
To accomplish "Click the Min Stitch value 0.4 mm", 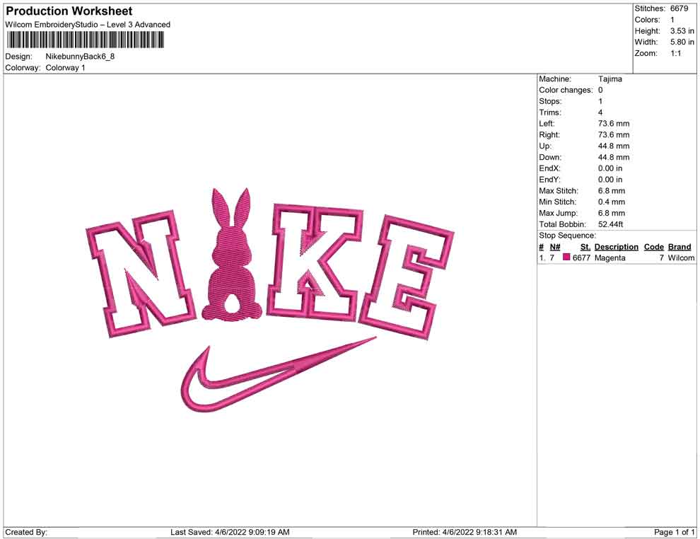I will 612,202.
